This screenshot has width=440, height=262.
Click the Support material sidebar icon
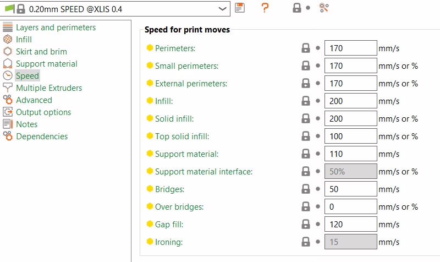8,64
